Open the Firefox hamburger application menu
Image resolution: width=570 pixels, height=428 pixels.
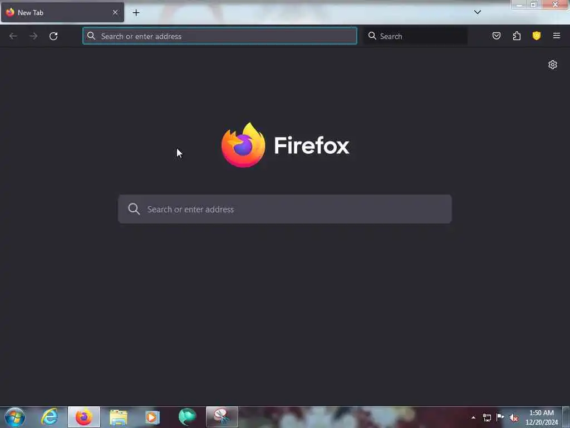557,36
